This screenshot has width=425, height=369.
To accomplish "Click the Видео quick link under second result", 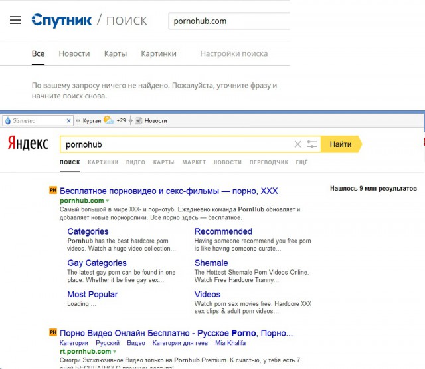I will [136, 343].
